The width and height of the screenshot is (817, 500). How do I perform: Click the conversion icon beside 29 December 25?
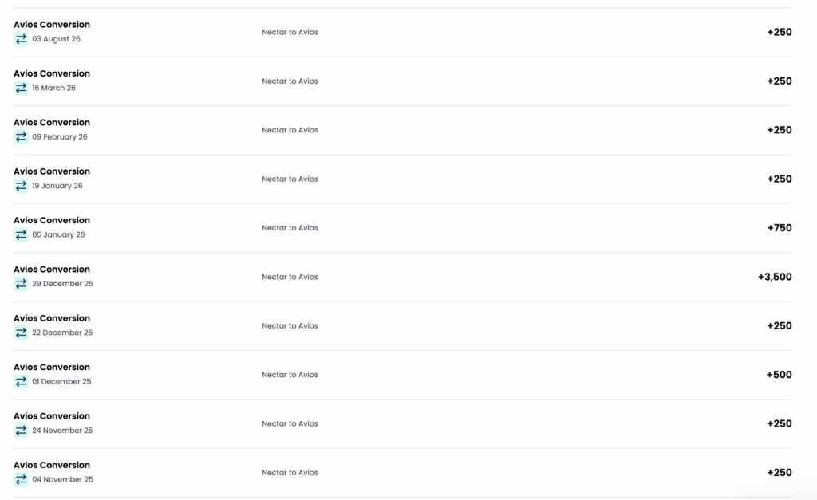[x=21, y=284]
